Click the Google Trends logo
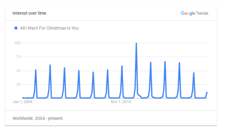The height and width of the screenshot is (133, 226). [x=194, y=13]
